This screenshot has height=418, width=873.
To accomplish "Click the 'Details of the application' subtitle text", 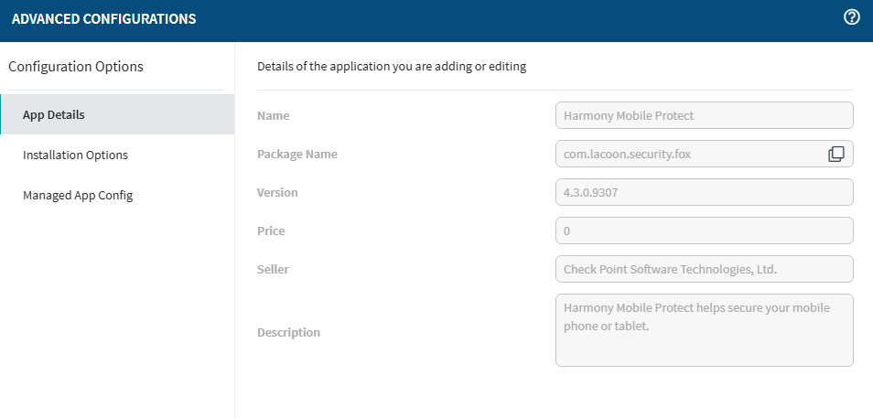I will [392, 67].
